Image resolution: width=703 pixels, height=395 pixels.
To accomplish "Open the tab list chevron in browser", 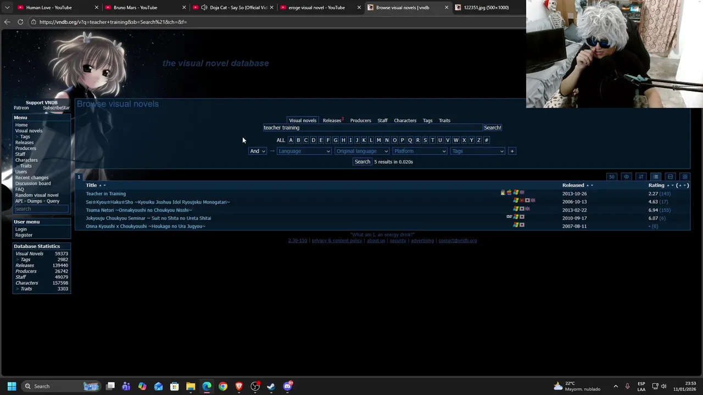I will click(x=7, y=8).
